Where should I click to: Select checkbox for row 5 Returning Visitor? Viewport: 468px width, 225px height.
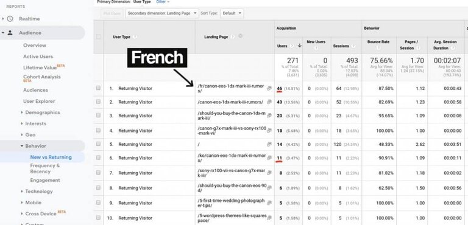coord(98,144)
